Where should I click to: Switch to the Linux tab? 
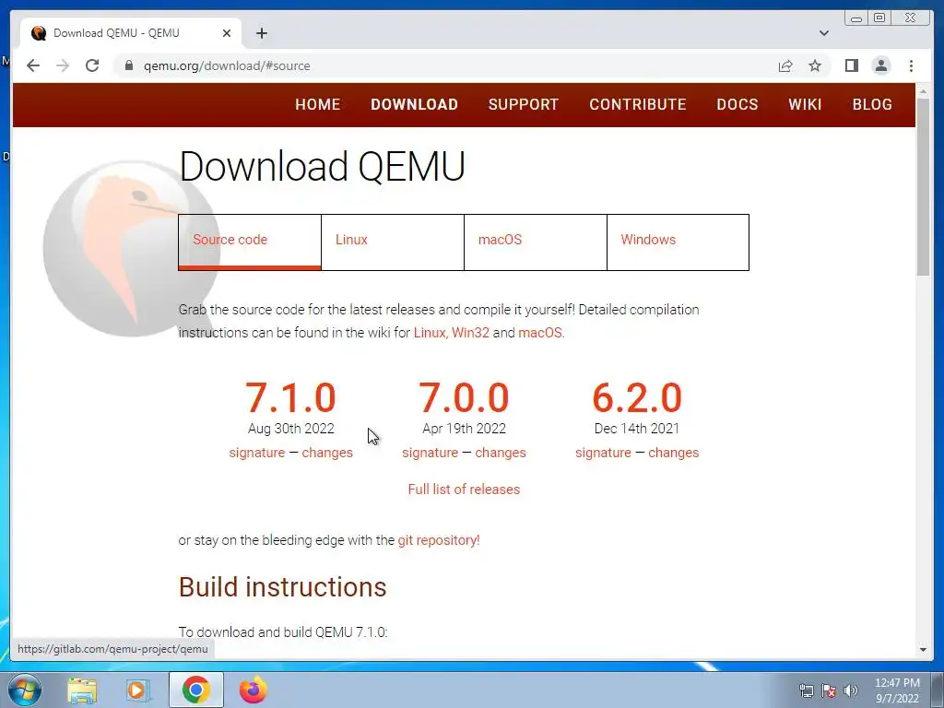393,242
